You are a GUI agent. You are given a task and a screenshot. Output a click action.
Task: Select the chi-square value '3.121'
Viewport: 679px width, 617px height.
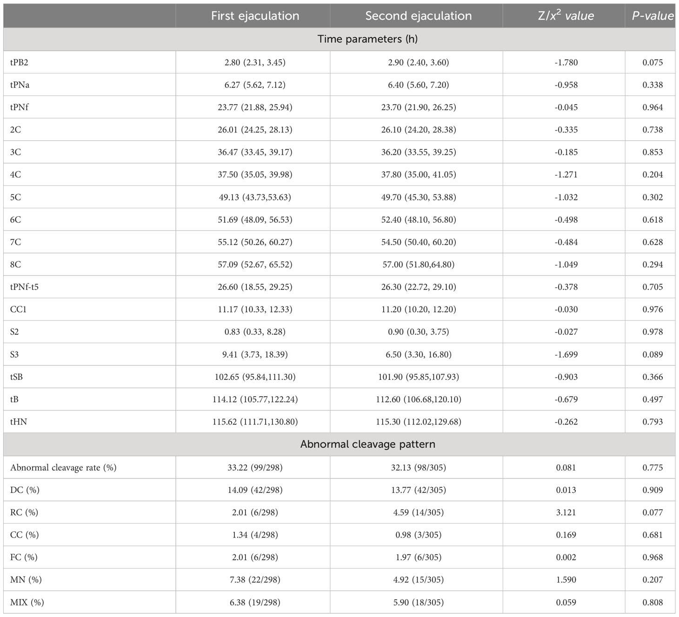(566, 512)
